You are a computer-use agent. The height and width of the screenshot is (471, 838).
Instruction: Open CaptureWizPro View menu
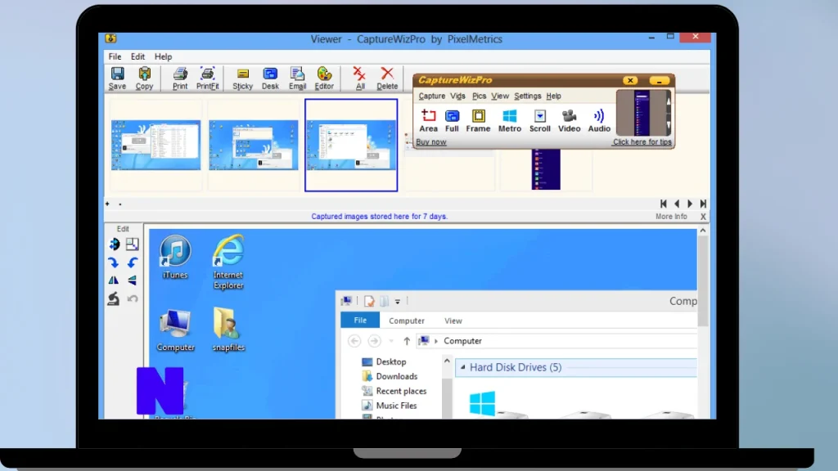point(500,96)
